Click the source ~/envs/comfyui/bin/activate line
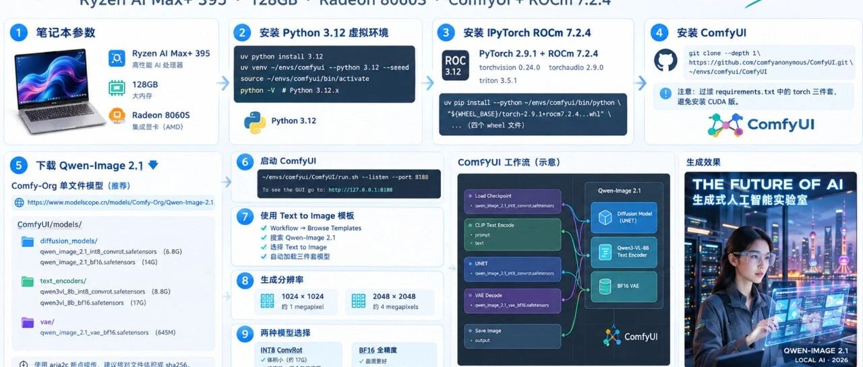This screenshot has width=863, height=367. (x=296, y=79)
